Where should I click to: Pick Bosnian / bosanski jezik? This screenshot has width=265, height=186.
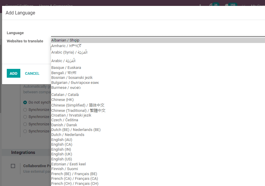point(158,78)
